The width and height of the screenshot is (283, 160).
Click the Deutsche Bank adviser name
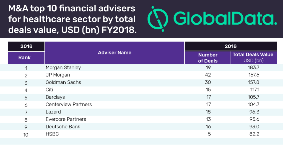[63, 127]
